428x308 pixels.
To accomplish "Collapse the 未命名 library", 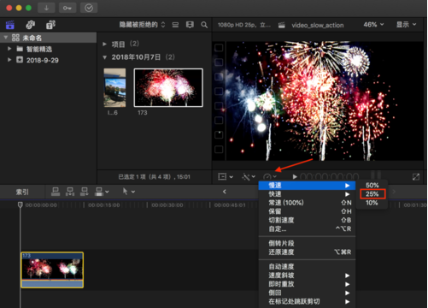I will 6,38.
